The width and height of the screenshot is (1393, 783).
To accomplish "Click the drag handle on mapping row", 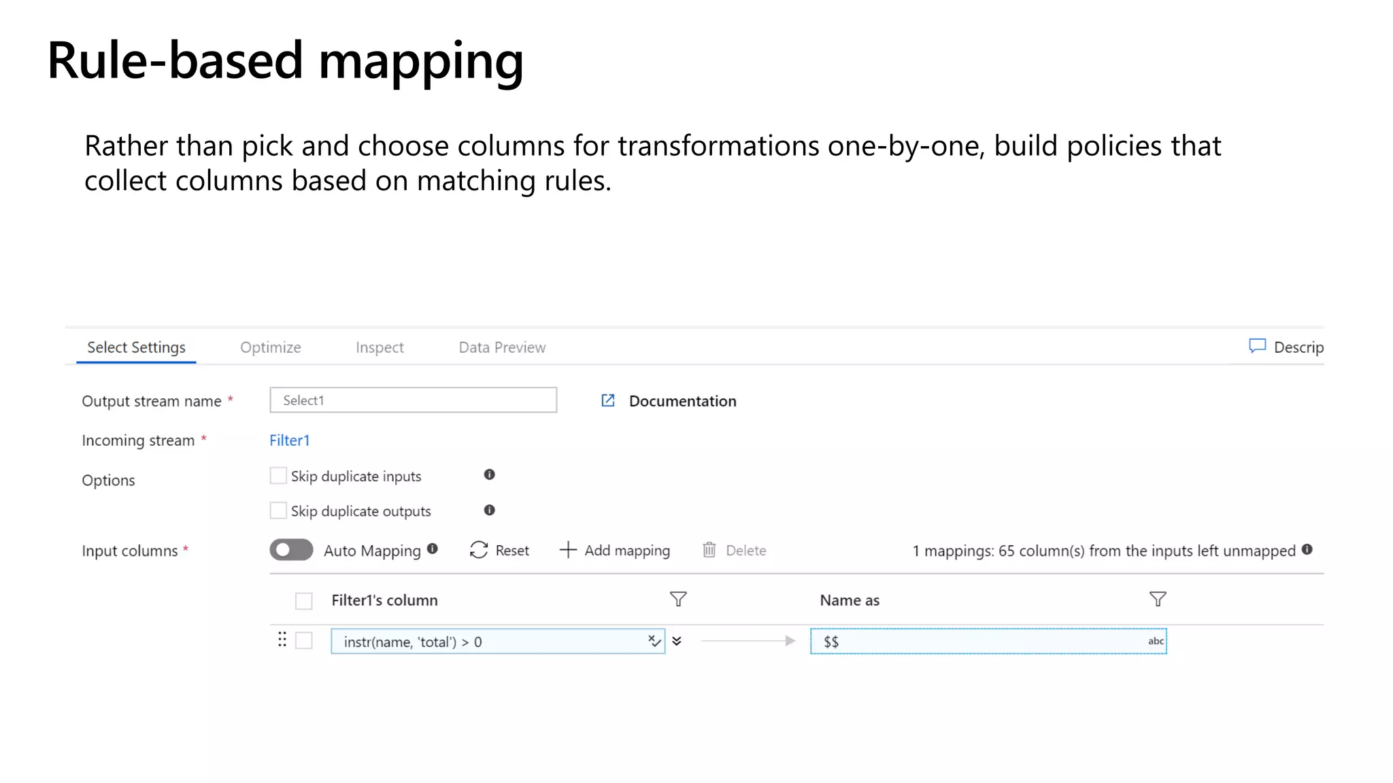I will pyautogui.click(x=282, y=640).
